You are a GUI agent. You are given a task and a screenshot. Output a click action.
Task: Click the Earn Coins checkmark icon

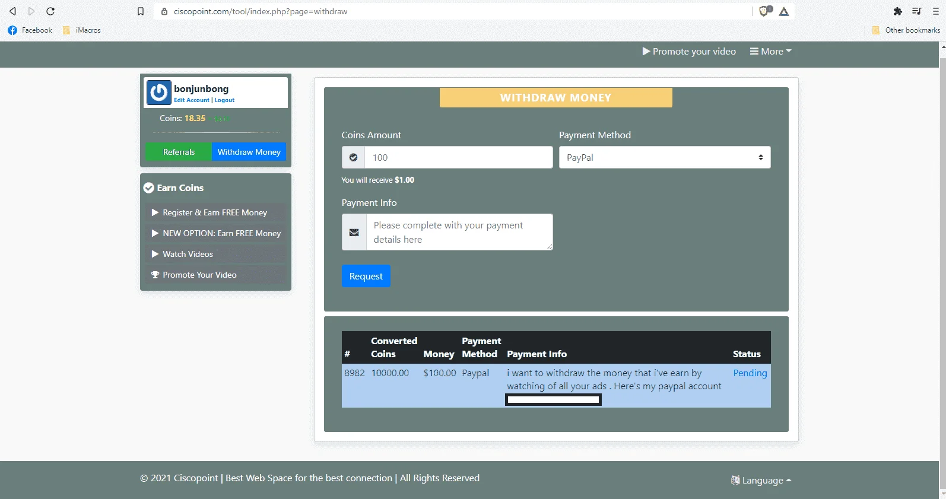[x=149, y=188]
